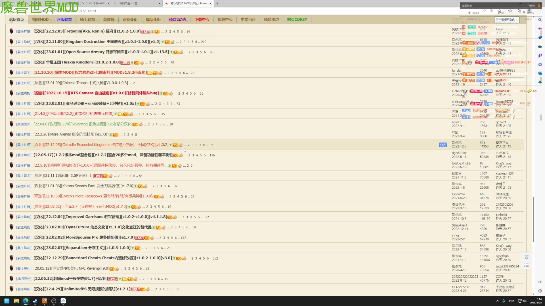Open Edge settings and more menu
This screenshot has height=306, width=545.
539,11
